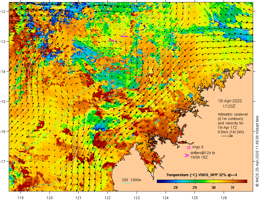Screen dimensions: 259x200
Task: Click the magenta drifter arrowhead legend symbol
Action: (187, 155)
